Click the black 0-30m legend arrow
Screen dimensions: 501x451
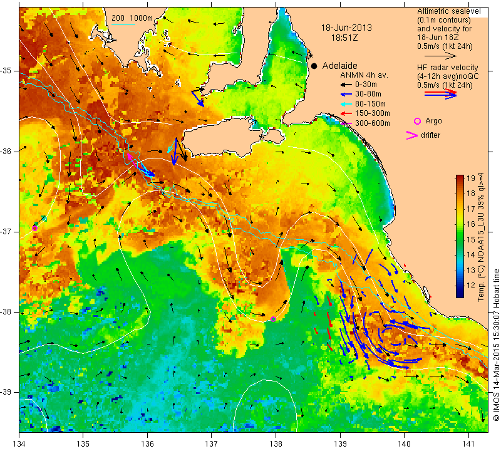tap(346, 85)
